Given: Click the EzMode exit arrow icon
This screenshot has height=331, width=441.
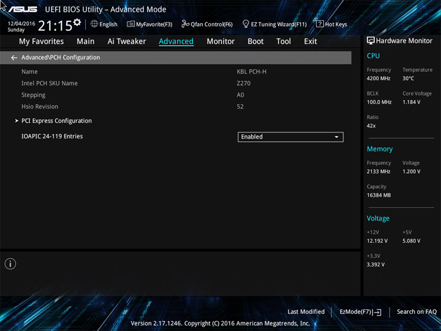Looking at the screenshot, I should (377, 312).
